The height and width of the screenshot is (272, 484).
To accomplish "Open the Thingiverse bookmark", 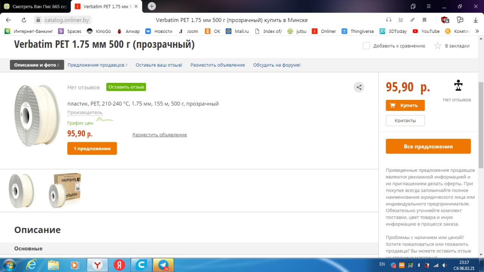I will click(358, 31).
